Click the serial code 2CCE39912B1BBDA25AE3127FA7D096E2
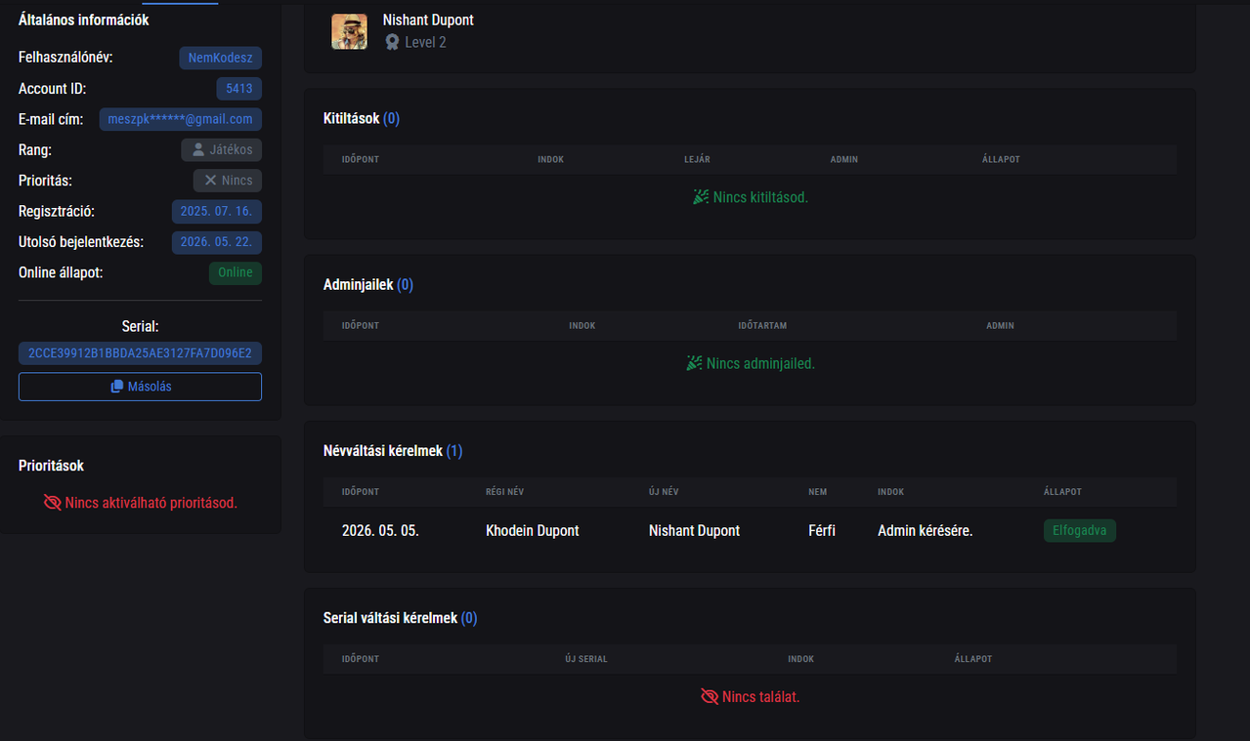Image resolution: width=1250 pixels, height=741 pixels. pyautogui.click(x=140, y=353)
